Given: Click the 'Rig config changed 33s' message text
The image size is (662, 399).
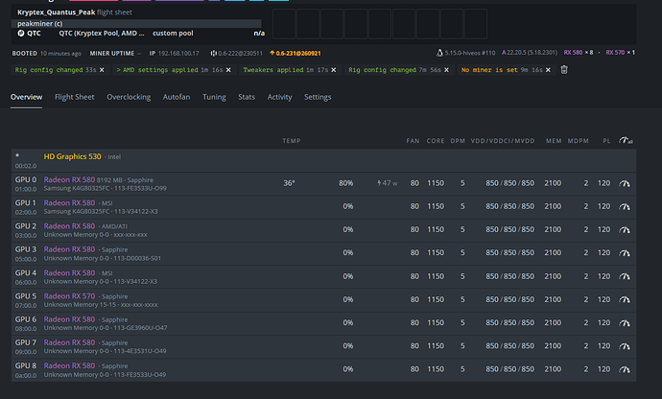Looking at the screenshot, I should (x=56, y=70).
